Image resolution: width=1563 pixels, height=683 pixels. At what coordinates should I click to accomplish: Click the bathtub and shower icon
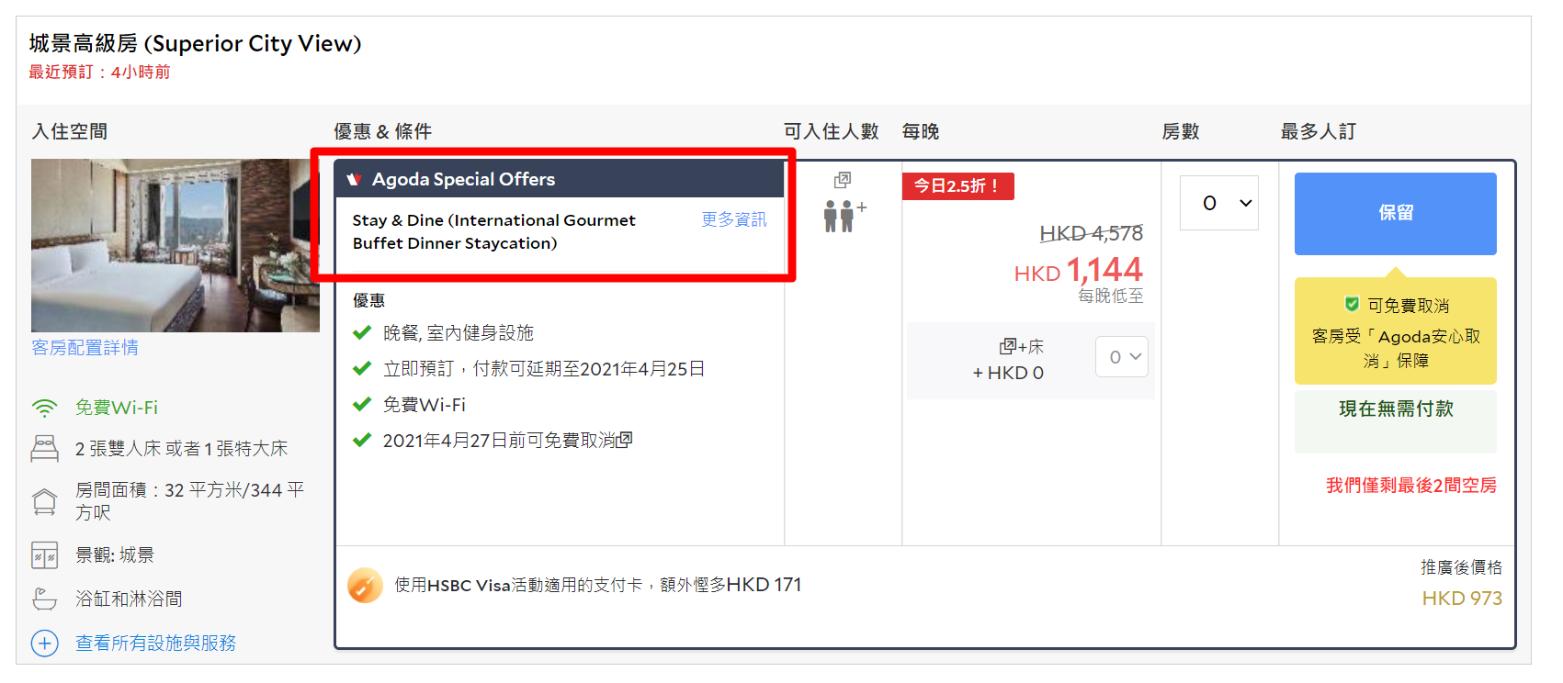(x=44, y=599)
